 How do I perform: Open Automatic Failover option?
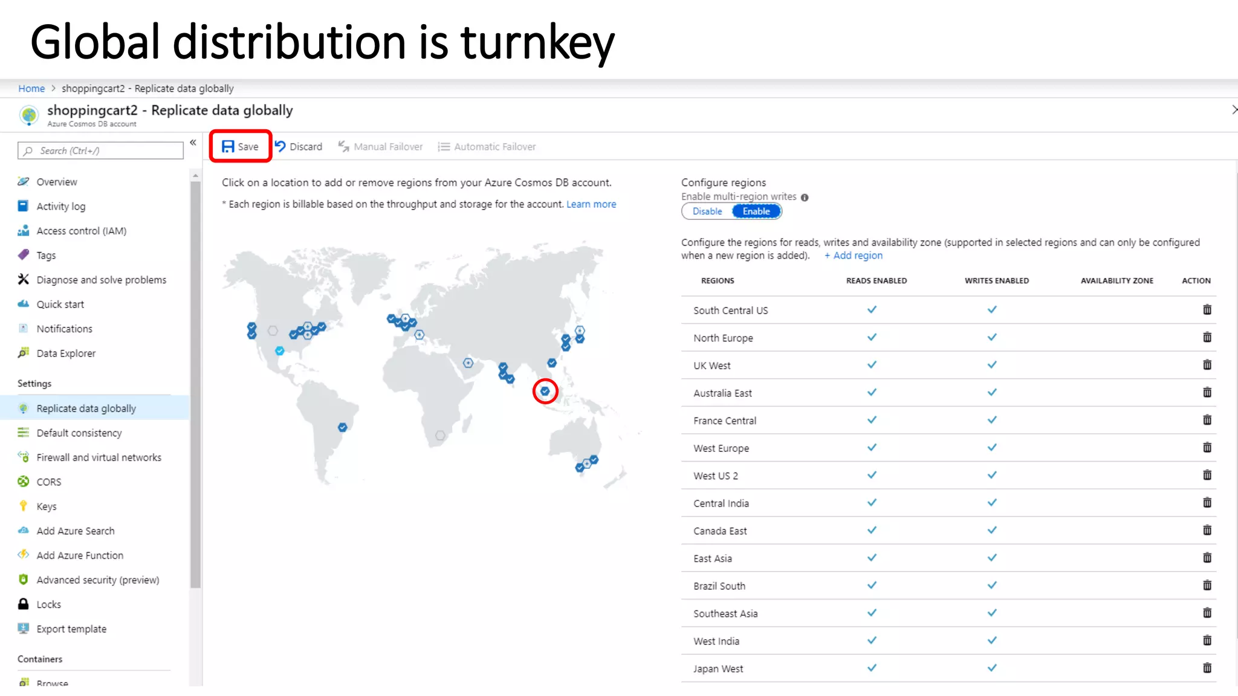(487, 146)
